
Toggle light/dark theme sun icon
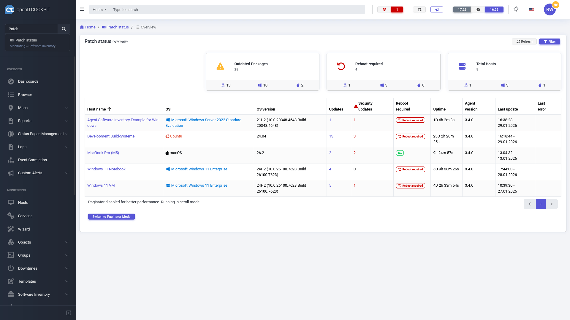516,9
